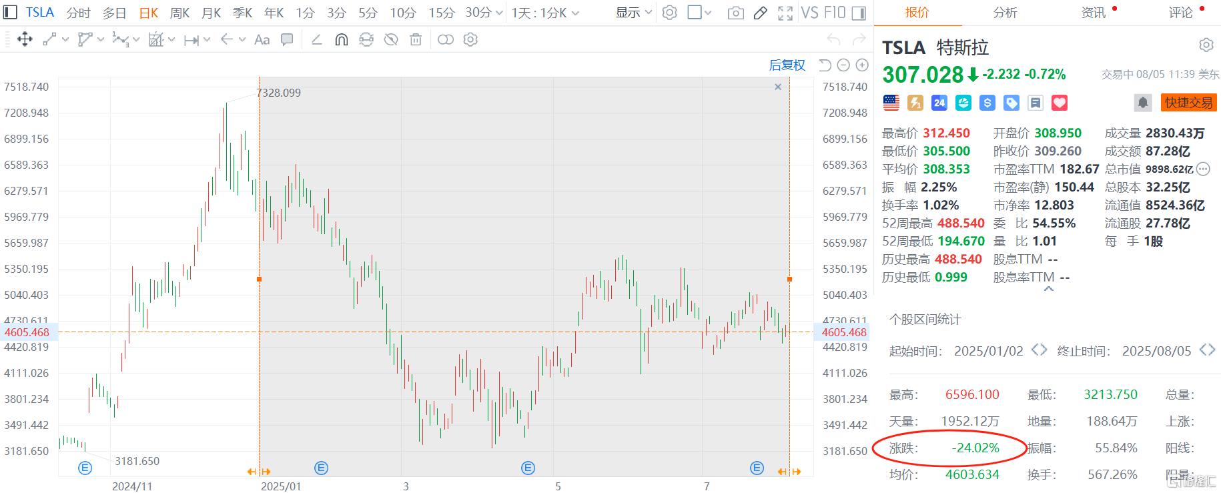Reset chart zoom with the rotate icon
Viewport: 1221px width, 493px height.
pos(825,65)
